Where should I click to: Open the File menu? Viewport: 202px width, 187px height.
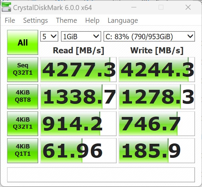point(10,20)
